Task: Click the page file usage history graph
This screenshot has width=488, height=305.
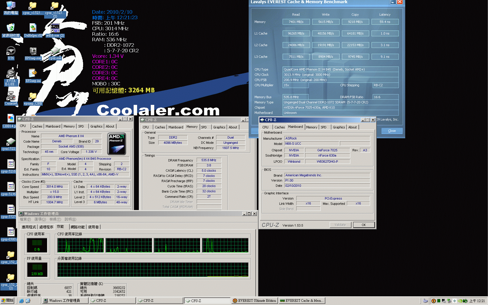Action: pos(153,270)
